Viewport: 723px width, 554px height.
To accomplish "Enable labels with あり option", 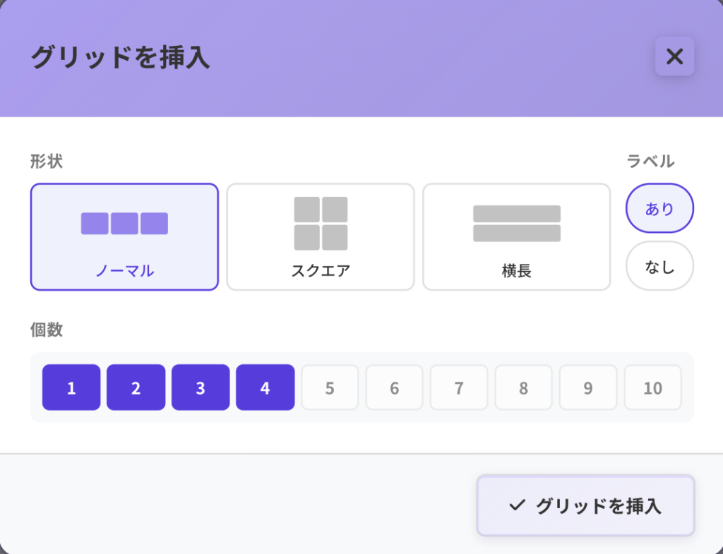I will (x=659, y=209).
